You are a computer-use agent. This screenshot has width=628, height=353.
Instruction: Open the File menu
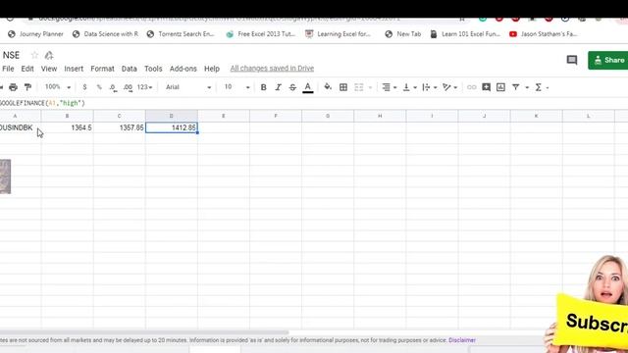pos(8,69)
